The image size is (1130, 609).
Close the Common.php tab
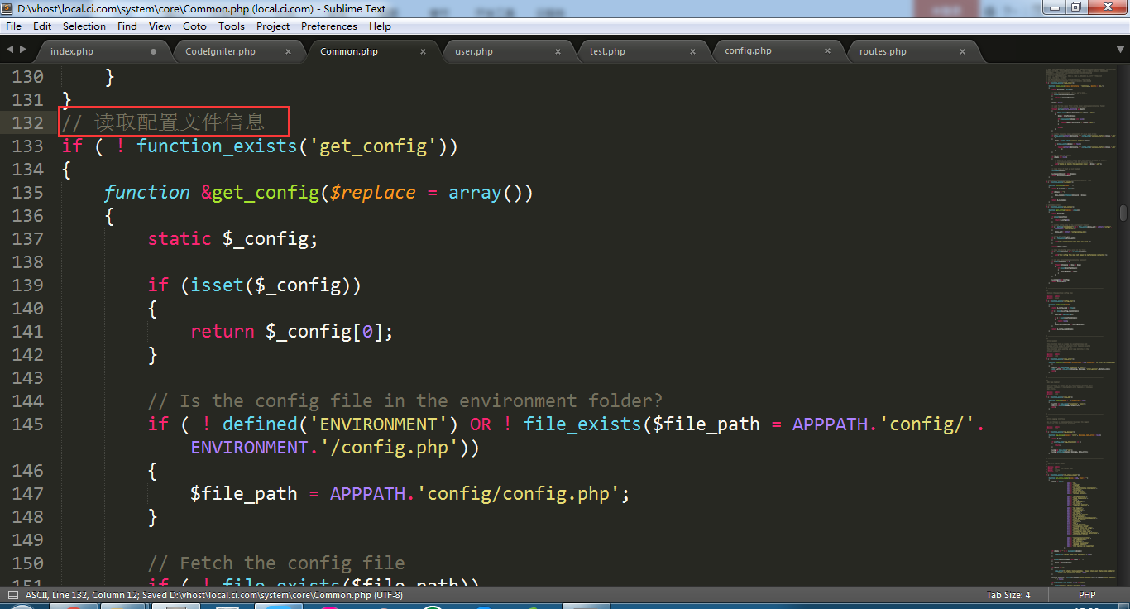pos(423,51)
